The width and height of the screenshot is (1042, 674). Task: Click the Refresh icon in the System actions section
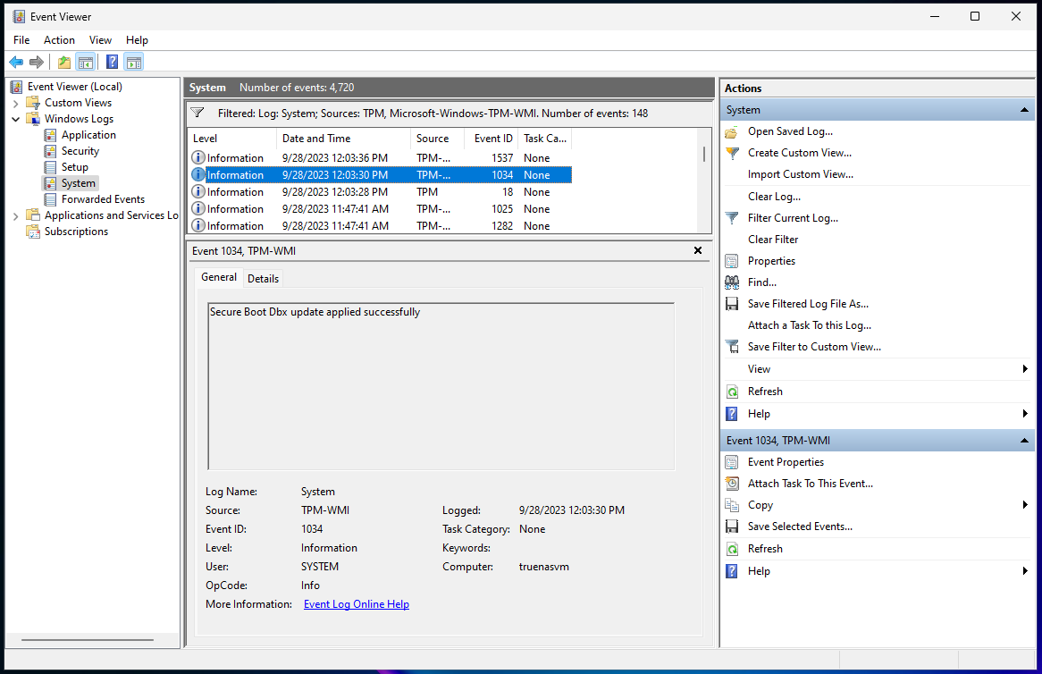732,392
